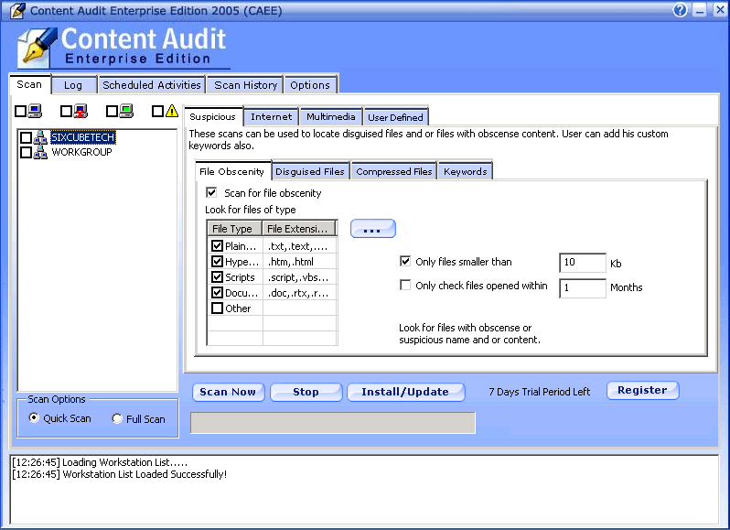Select the Quick Scan radio option
Viewport: 730px width, 530px height.
pos(34,417)
